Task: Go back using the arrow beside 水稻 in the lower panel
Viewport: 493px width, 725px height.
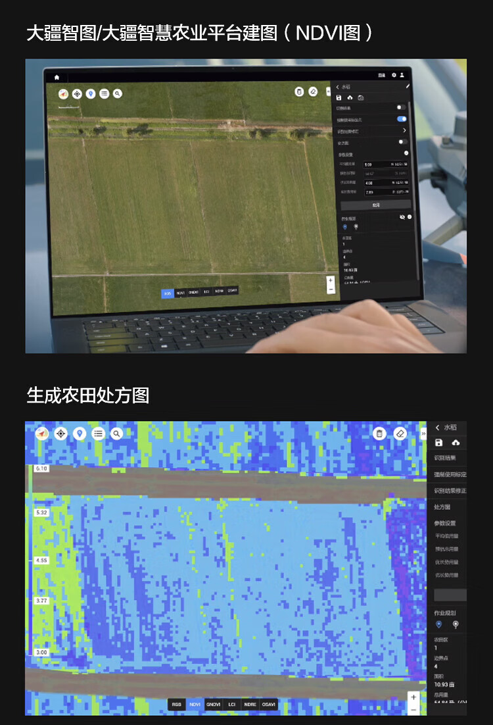Action: pos(438,428)
